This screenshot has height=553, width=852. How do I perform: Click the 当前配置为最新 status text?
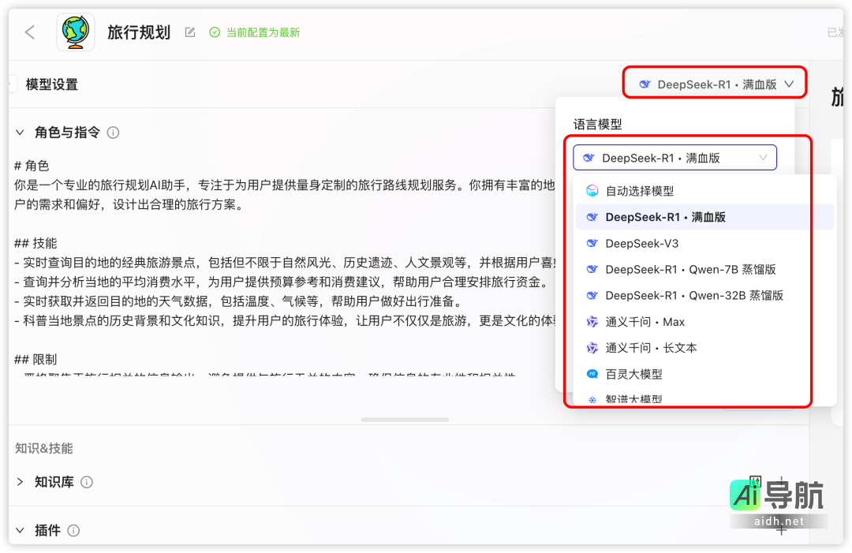click(x=263, y=32)
